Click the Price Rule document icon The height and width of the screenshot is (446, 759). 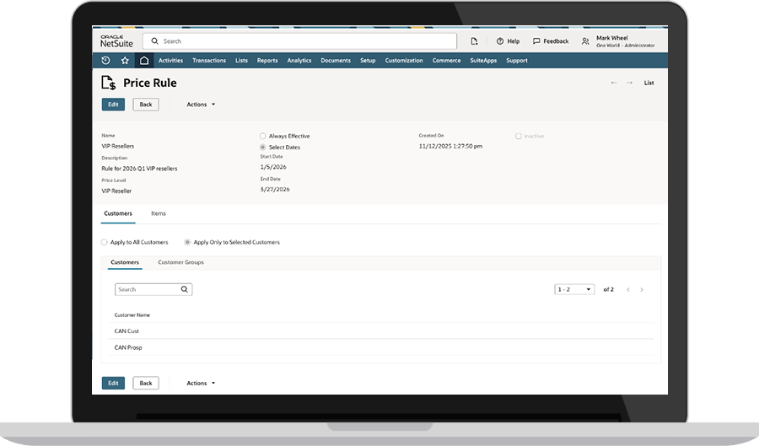click(109, 83)
